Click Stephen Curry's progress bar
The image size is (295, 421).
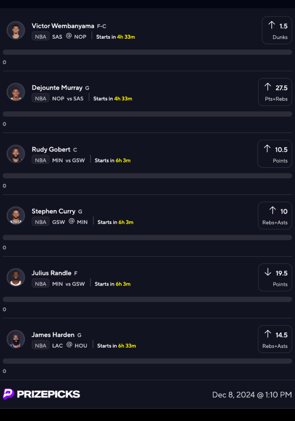click(147, 237)
